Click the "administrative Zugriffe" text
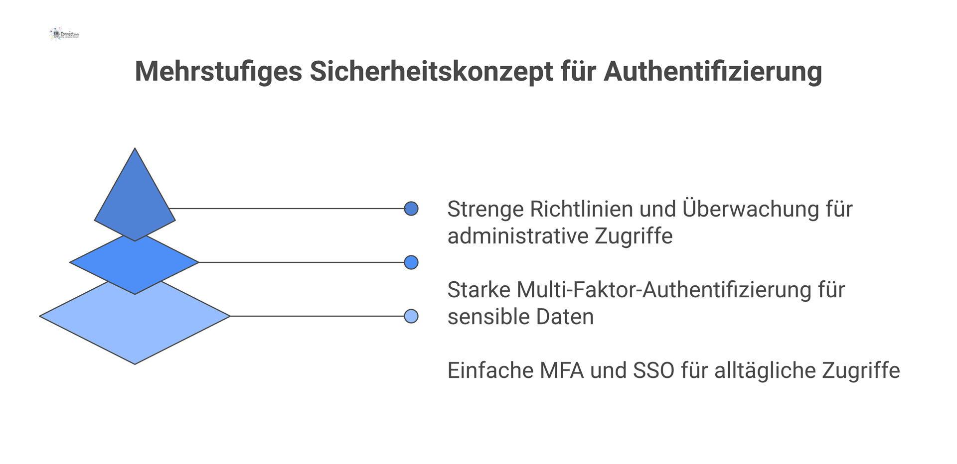Image resolution: width=957 pixels, height=464 pixels. [x=560, y=236]
